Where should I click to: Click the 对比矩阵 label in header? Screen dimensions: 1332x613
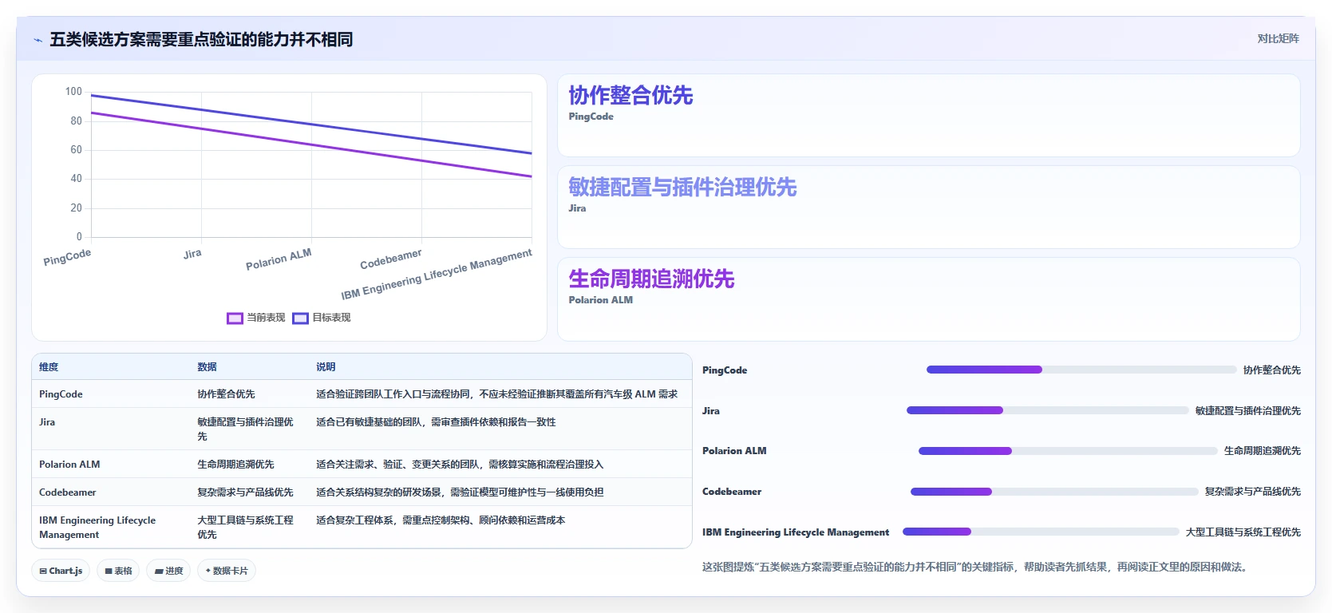click(x=1278, y=38)
